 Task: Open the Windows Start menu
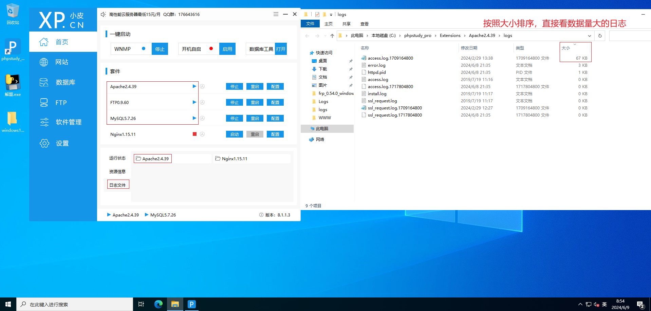pos(8,304)
